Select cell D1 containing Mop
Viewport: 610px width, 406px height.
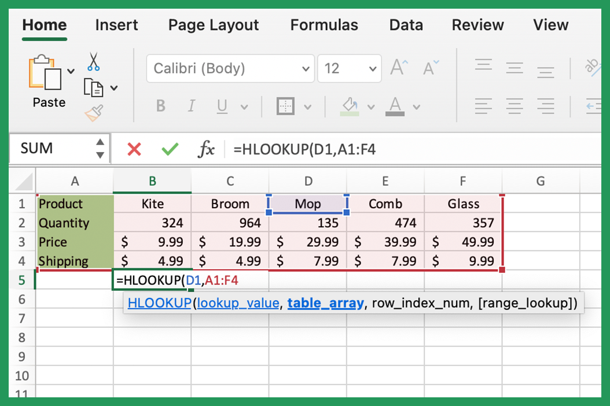point(308,204)
